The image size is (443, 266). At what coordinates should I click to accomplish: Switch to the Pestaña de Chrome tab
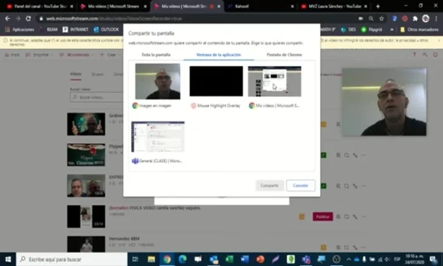coord(284,55)
